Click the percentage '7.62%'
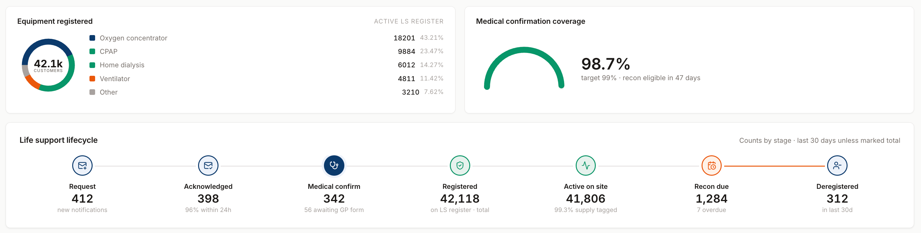The image size is (921, 233). (x=434, y=92)
